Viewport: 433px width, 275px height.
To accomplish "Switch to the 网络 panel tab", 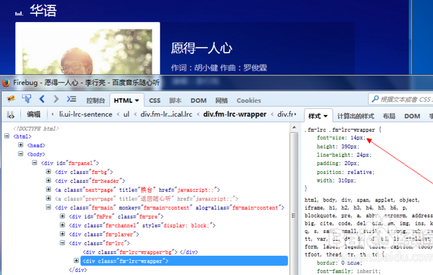I will (x=221, y=100).
